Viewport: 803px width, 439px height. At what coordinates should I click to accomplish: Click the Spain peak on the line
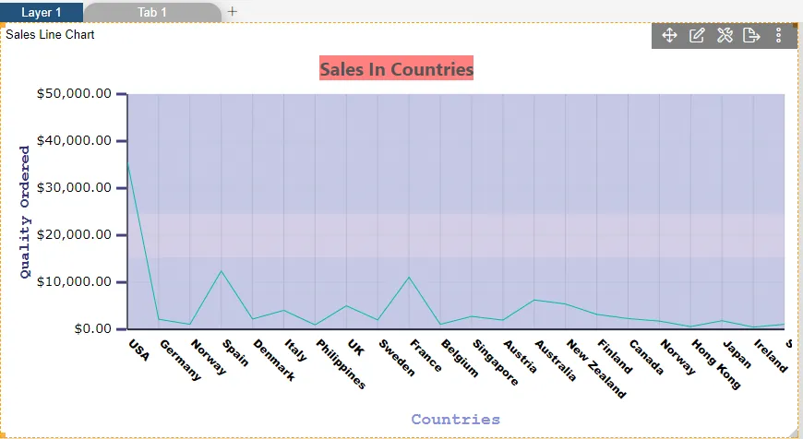tap(222, 271)
